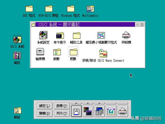Click the floppy disk icon on the launchpad

click(76, 111)
